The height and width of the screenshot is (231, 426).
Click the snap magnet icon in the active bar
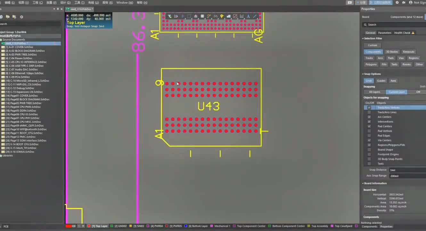click(176, 16)
